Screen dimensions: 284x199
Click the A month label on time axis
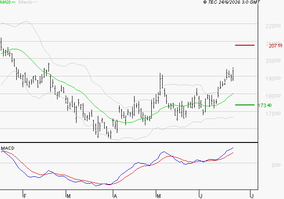point(115,196)
